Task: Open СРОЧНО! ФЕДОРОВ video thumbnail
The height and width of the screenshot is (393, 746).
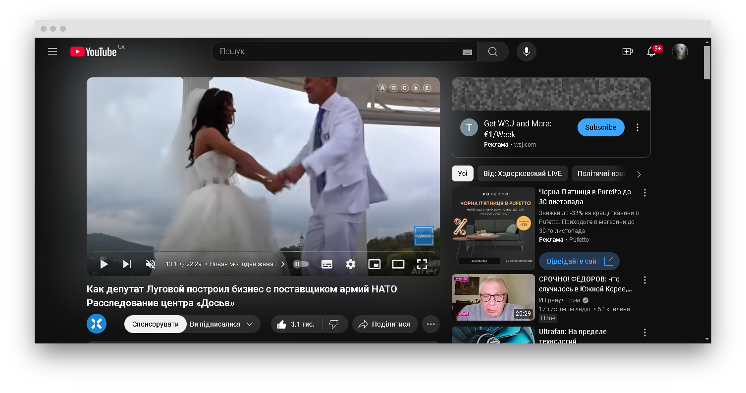Action: 493,297
